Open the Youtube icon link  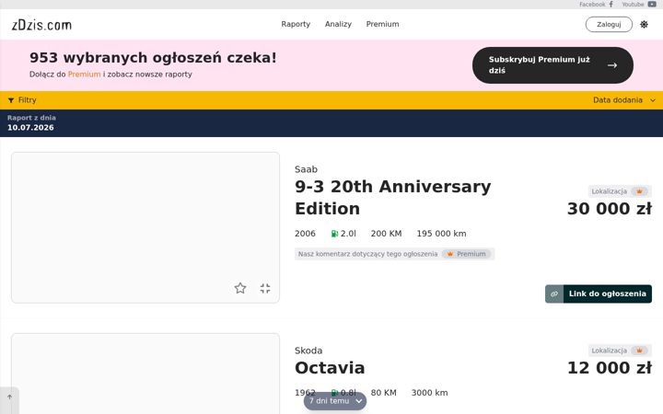pyautogui.click(x=652, y=5)
